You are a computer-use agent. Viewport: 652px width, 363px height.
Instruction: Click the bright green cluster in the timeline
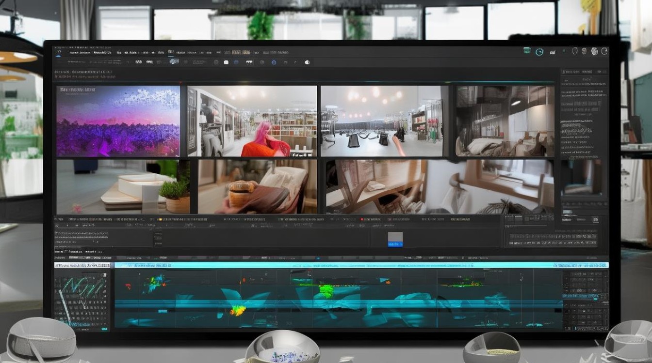[x=326, y=291]
